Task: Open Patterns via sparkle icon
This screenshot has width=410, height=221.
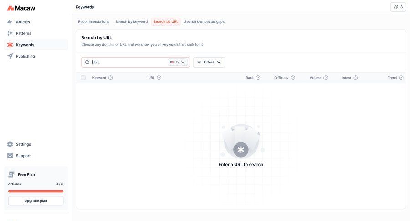Action: click(x=10, y=33)
